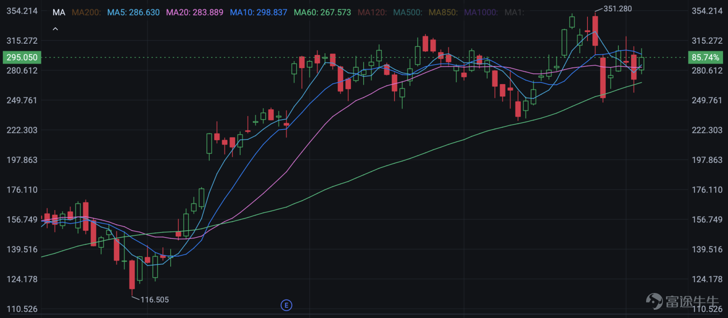This screenshot has height=318, width=728.
Task: Click the 354.214 top left axis label
Action: pos(22,11)
